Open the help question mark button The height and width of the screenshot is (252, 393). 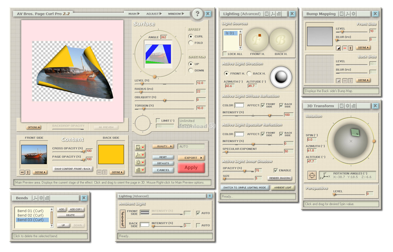pyautogui.click(x=198, y=14)
